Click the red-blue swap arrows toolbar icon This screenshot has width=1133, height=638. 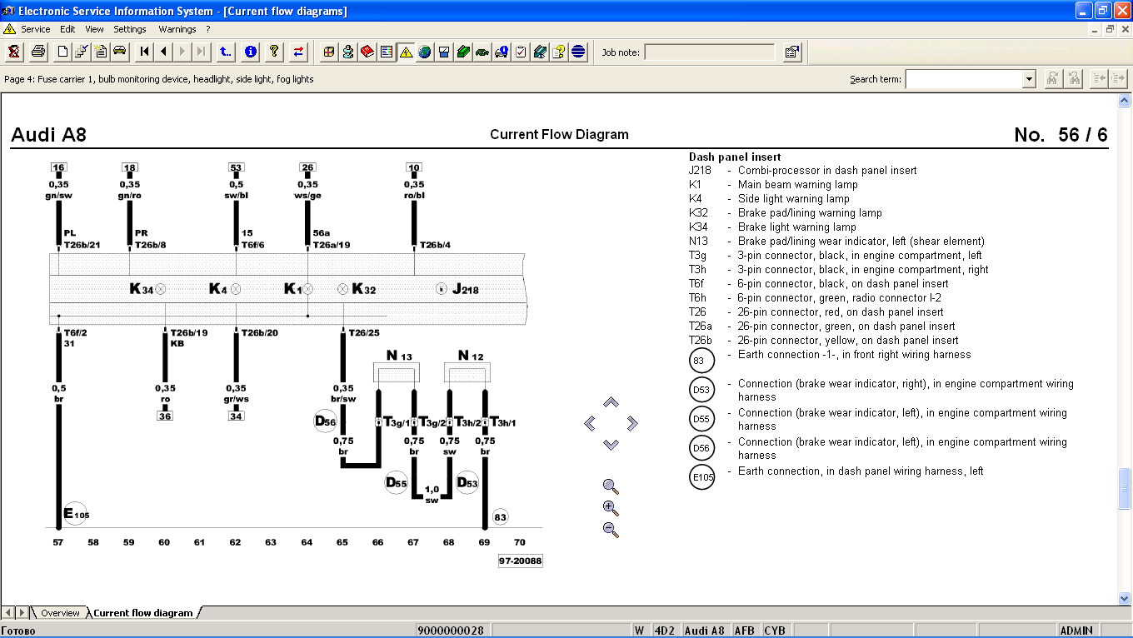(298, 52)
